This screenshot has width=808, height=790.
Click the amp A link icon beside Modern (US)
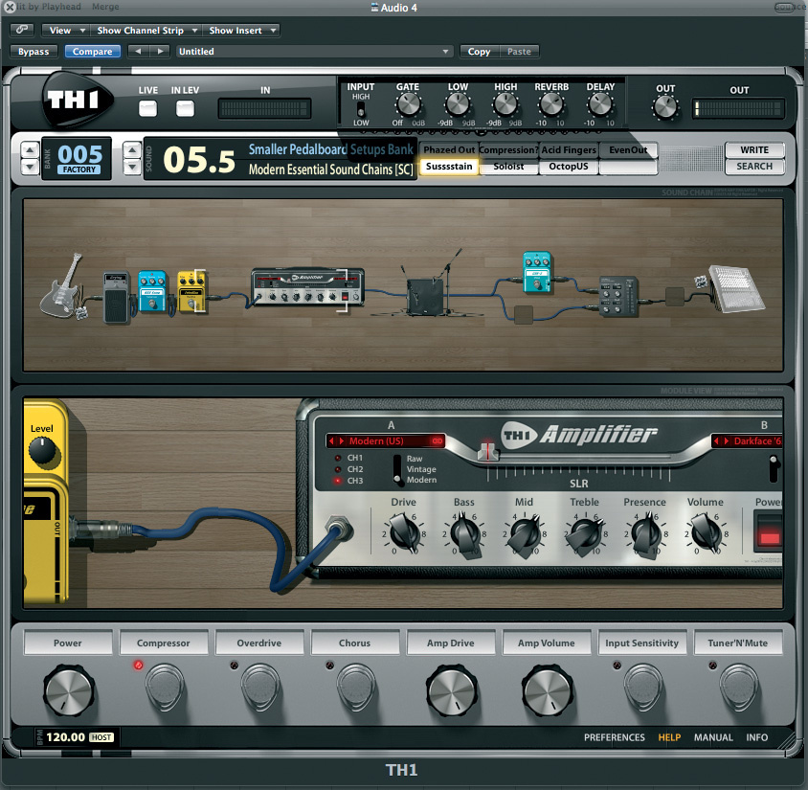click(x=438, y=441)
